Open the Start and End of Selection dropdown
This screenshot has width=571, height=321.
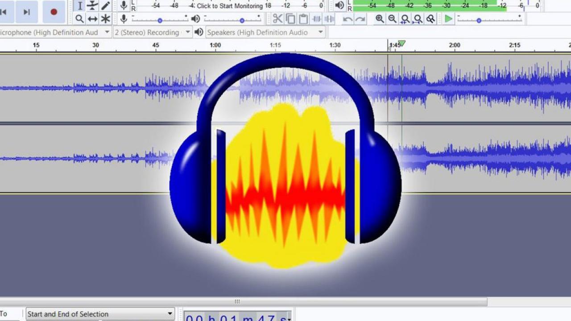click(x=100, y=314)
